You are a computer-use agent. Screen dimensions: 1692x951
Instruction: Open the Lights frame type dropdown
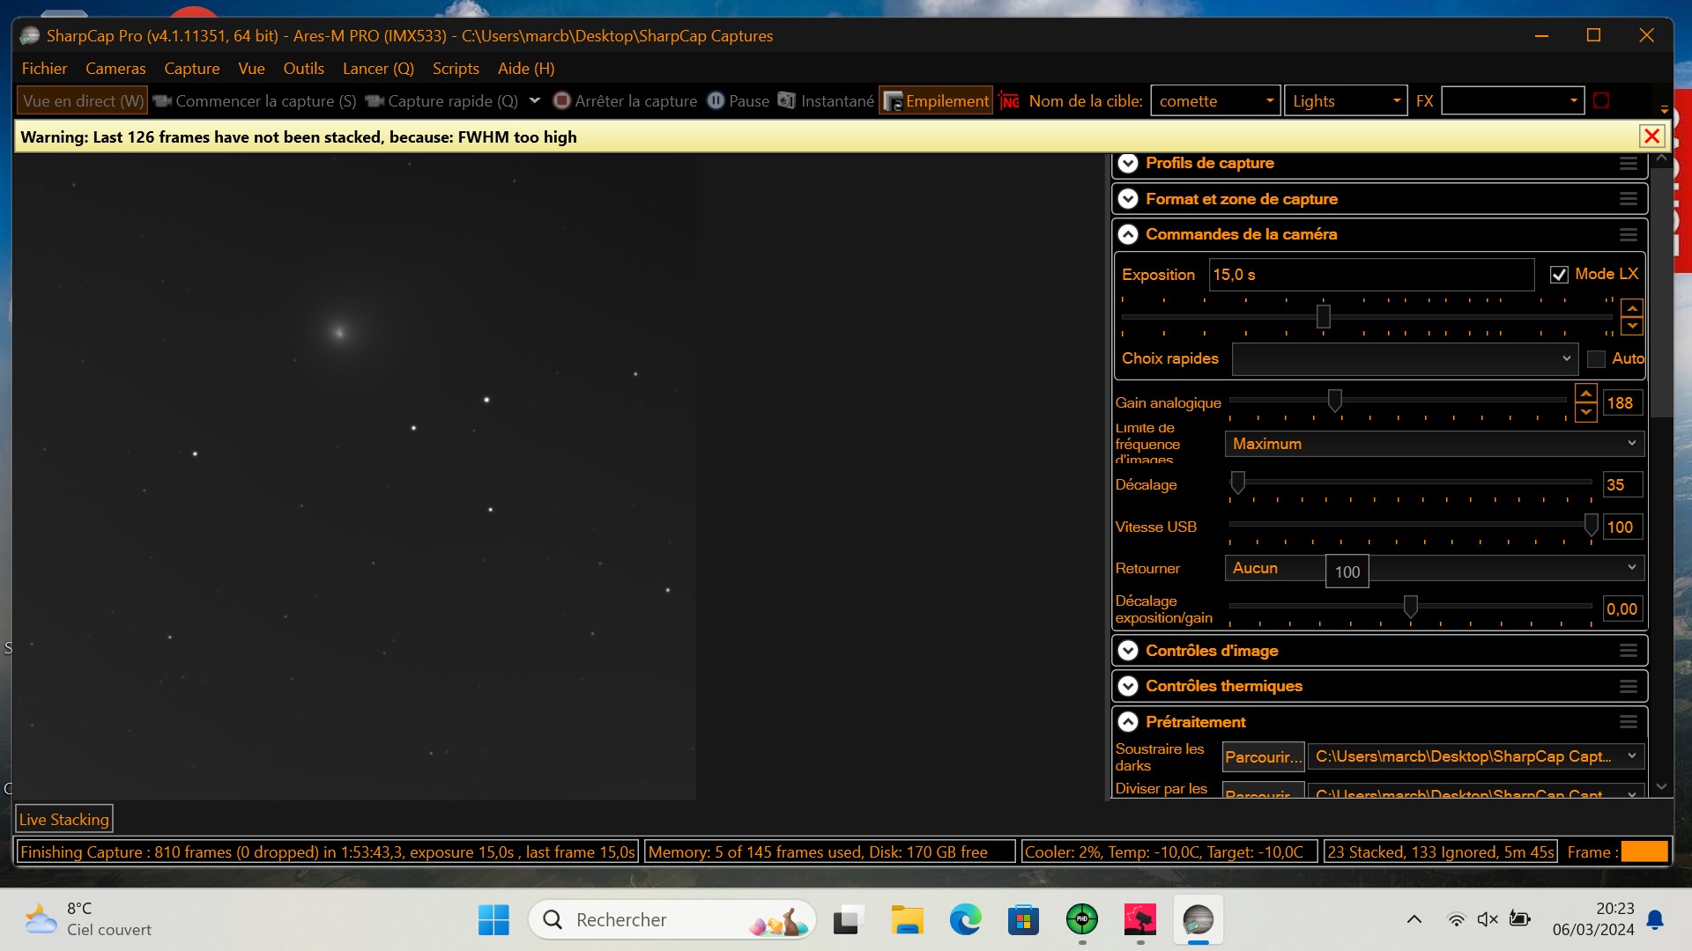click(1346, 100)
